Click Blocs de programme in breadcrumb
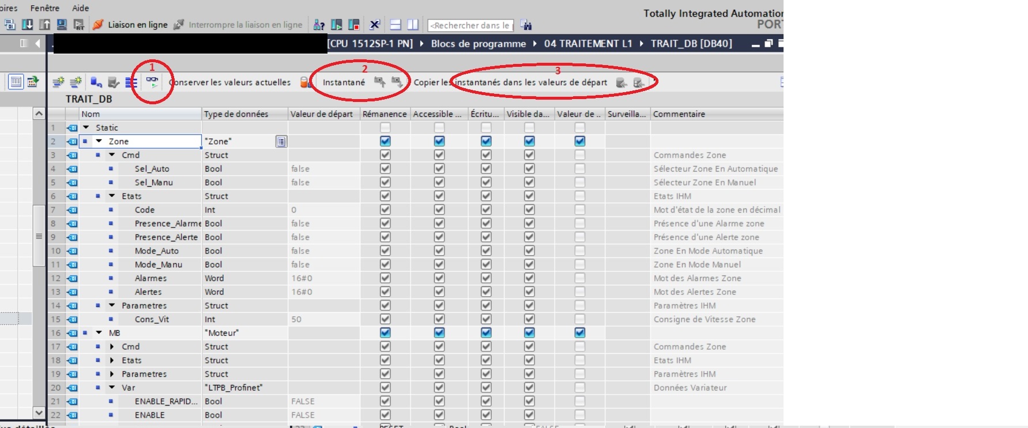This screenshot has height=428, width=1028. [x=478, y=44]
